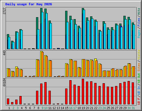
Task: Click the kB F legend label
Action: (139, 101)
